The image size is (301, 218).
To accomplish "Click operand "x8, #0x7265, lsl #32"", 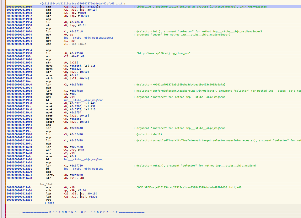I will [80, 106].
